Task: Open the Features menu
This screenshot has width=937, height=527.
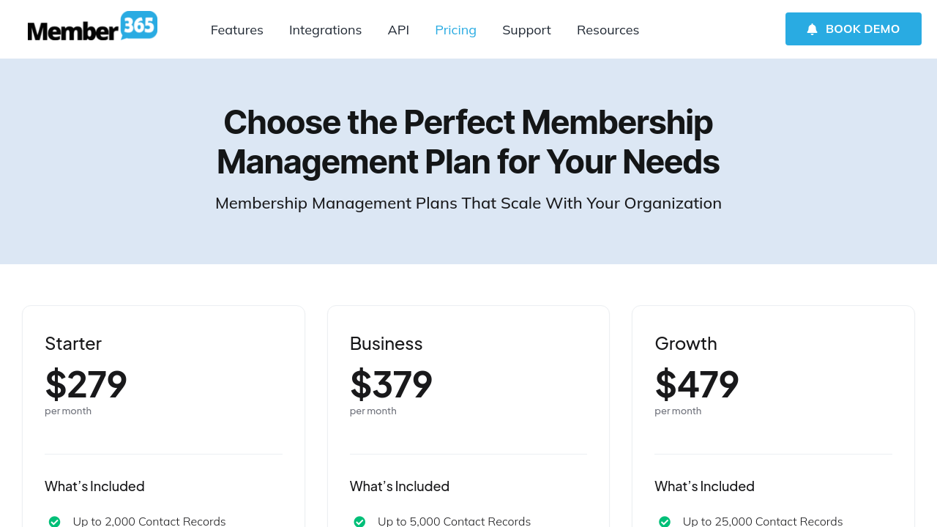Action: tap(236, 30)
